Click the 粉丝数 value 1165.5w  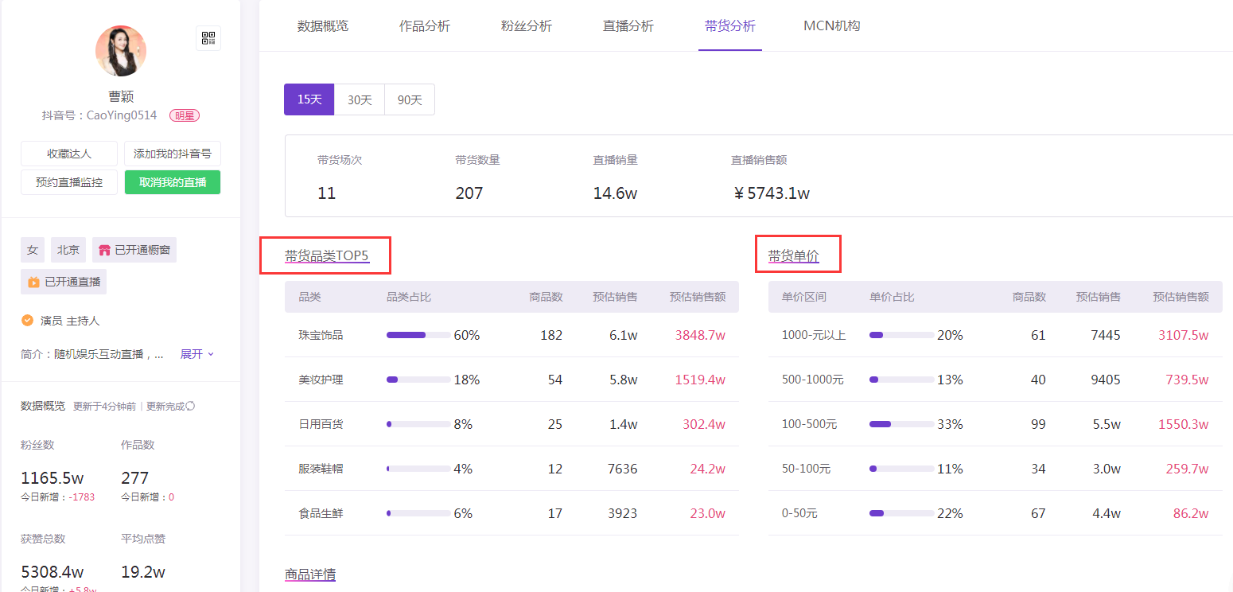click(x=53, y=478)
